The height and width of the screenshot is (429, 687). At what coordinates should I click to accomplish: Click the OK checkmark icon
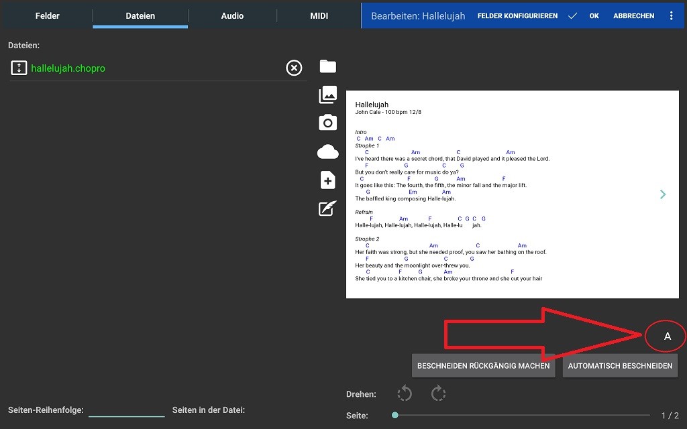(573, 16)
